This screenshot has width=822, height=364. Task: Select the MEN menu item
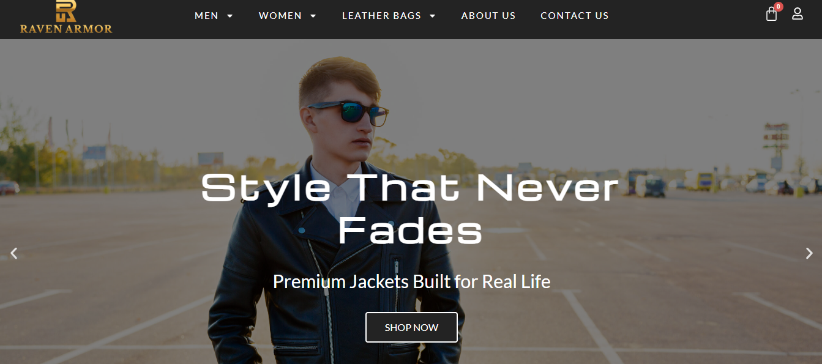206,16
